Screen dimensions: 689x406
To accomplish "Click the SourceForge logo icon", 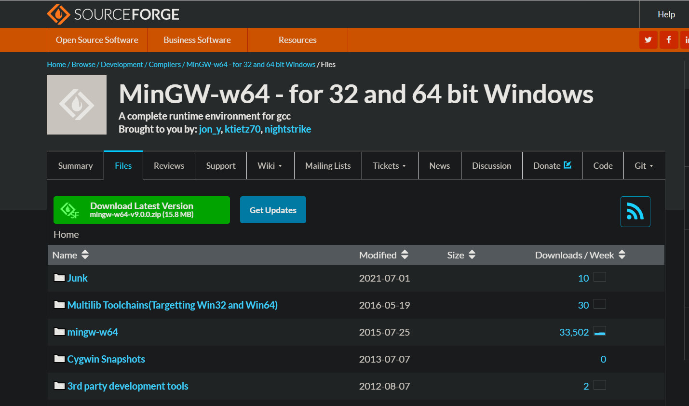I will 59,14.
